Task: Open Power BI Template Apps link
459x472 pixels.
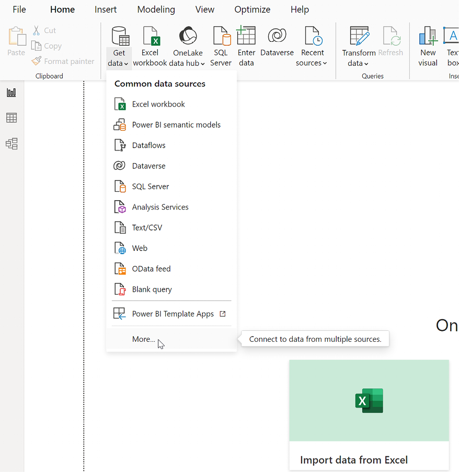Action: point(171,314)
